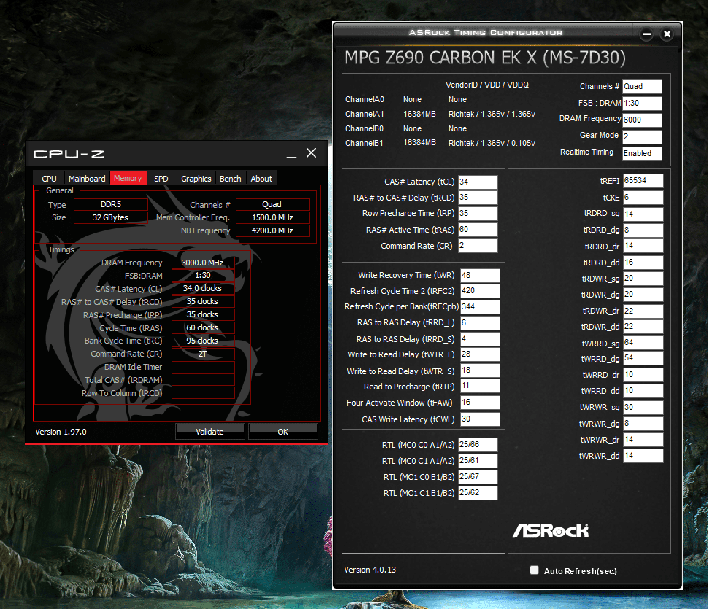Click the Write Recovery Time (tWR) field
This screenshot has width=708, height=609.
480,276
